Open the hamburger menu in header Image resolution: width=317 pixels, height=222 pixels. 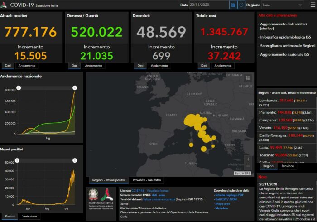point(312,5)
